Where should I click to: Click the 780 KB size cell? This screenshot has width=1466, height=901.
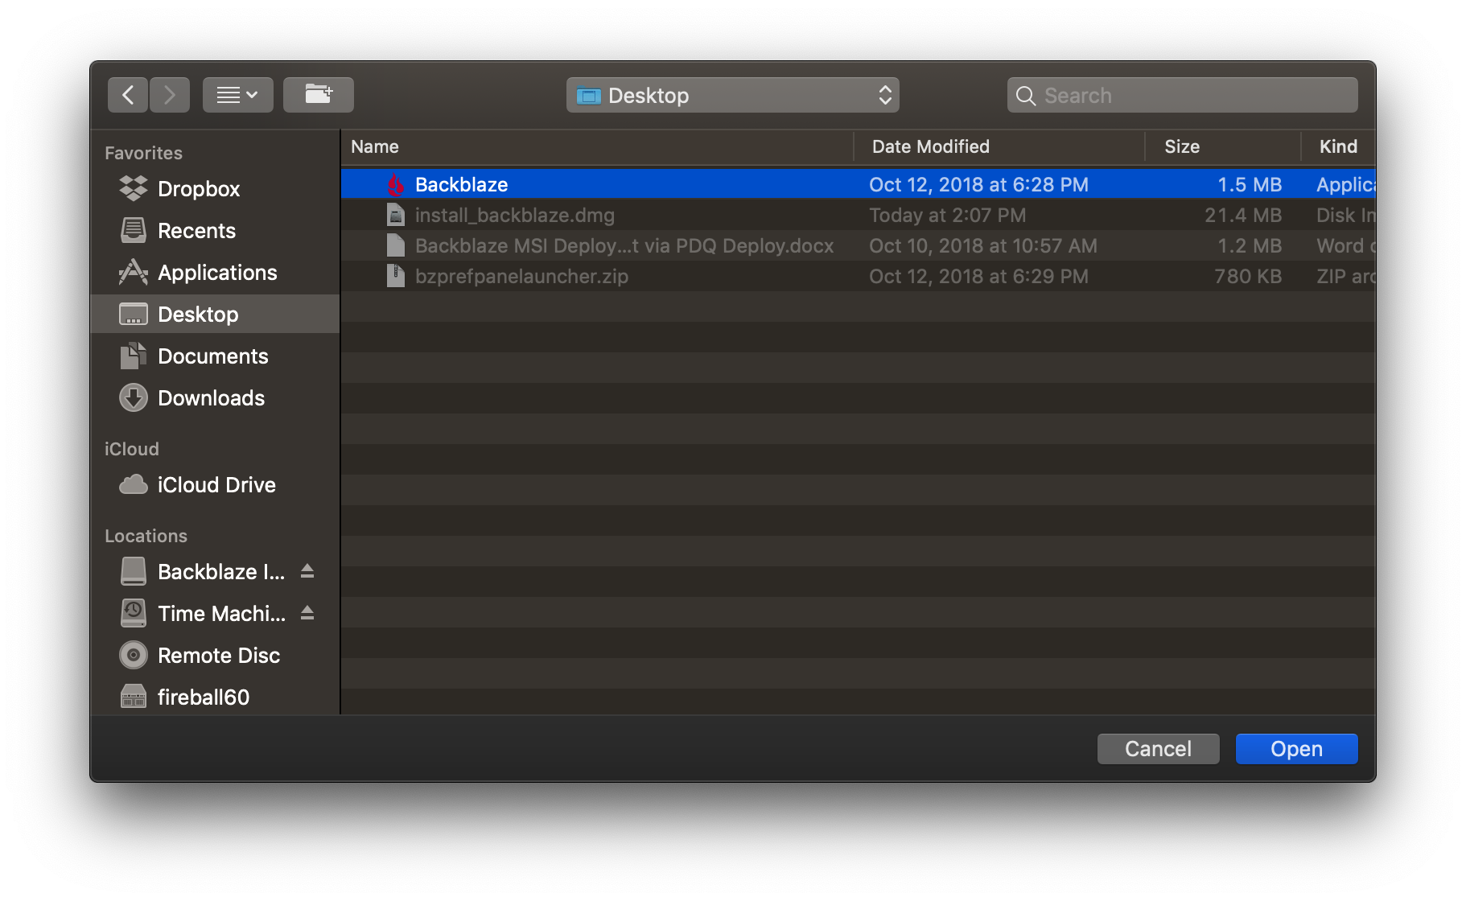(1248, 276)
